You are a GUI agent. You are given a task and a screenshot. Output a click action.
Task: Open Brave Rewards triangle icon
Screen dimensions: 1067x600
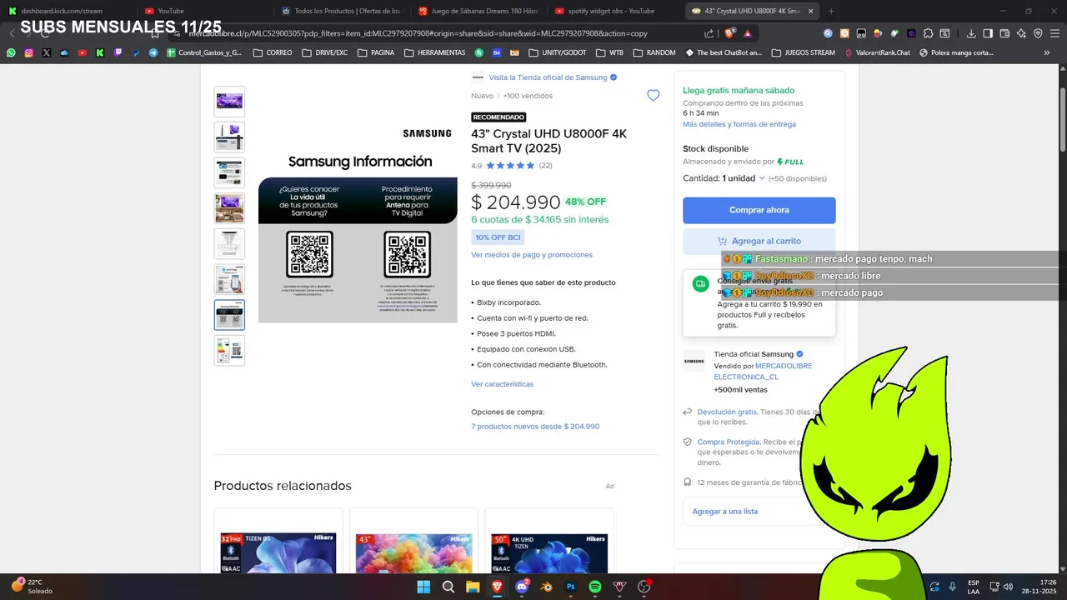tap(748, 33)
